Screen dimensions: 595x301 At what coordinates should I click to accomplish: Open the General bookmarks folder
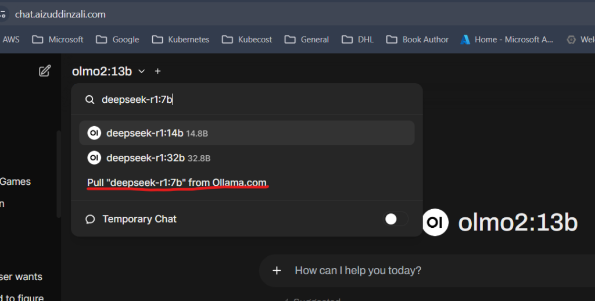point(307,40)
